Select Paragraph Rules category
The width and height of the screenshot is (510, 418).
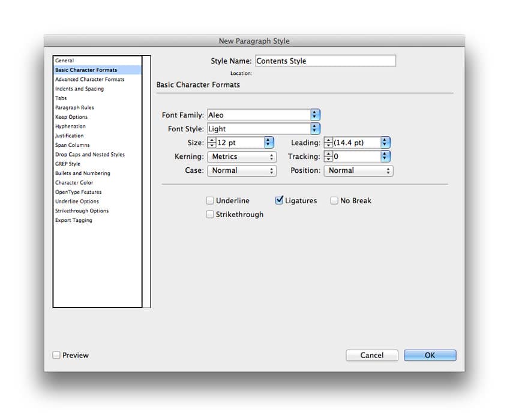coord(97,107)
